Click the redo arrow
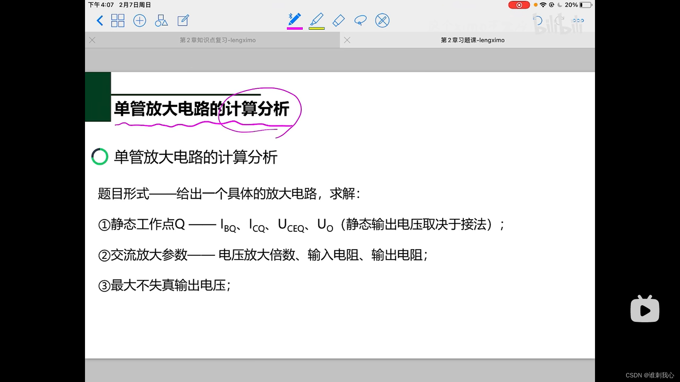Viewport: 680px width, 382px height. coord(559,21)
